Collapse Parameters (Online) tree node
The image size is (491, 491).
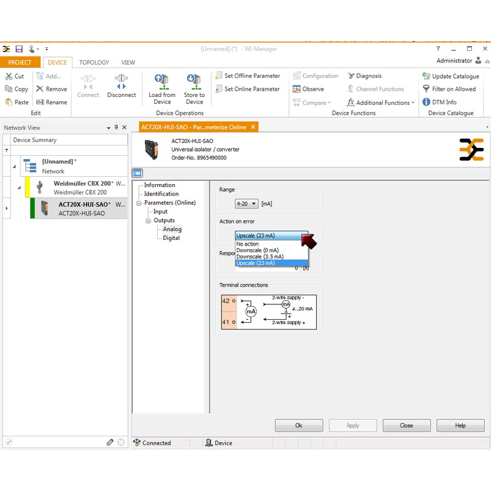139,203
